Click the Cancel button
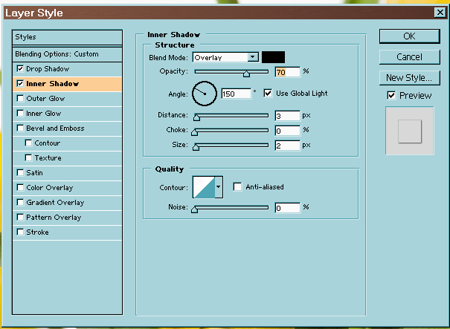 tap(409, 57)
